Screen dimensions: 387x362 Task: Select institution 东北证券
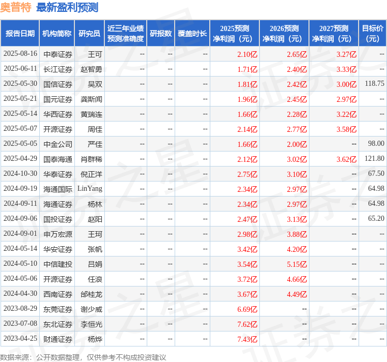tap(58, 324)
